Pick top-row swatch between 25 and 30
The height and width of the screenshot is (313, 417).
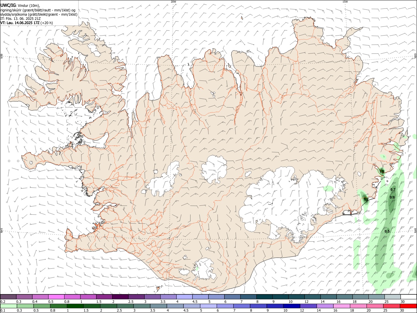[x=392, y=297]
